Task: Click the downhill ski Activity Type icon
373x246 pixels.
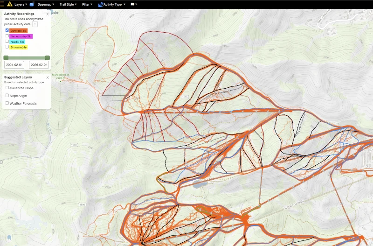Action: coord(101,4)
